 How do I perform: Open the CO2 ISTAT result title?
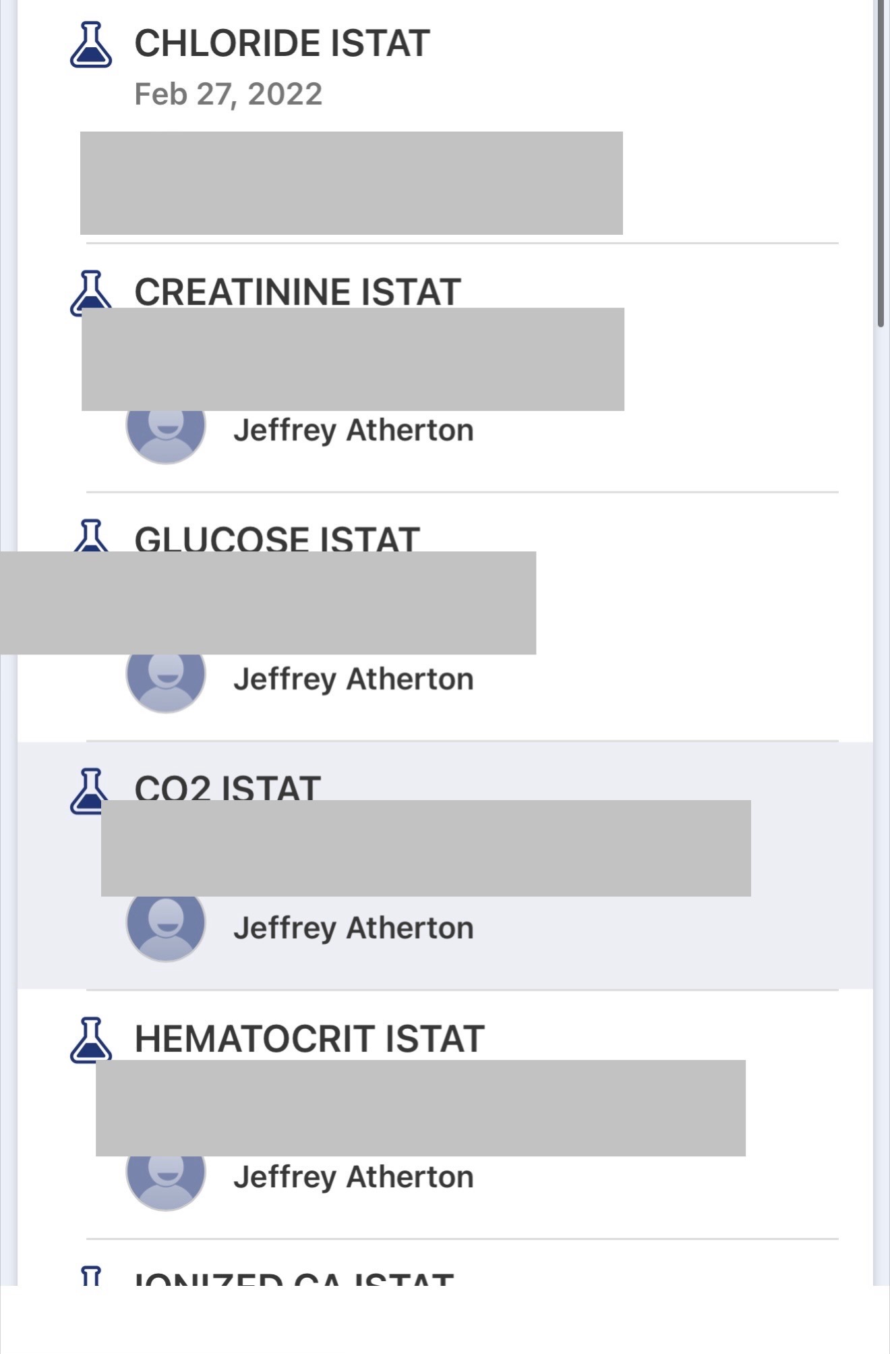[227, 787]
